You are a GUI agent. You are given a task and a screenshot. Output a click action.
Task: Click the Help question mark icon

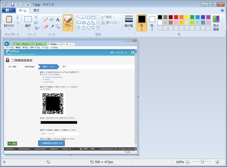(x=222, y=10)
